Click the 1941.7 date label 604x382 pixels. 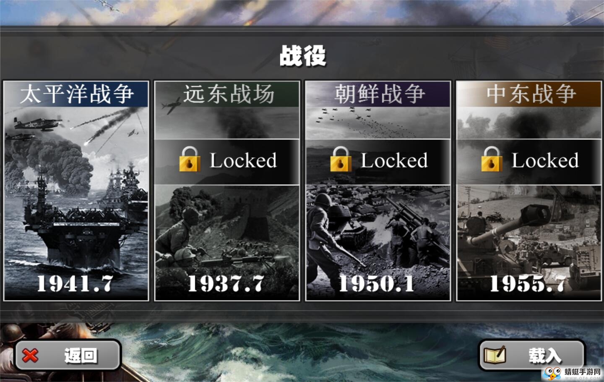pyautogui.click(x=75, y=284)
